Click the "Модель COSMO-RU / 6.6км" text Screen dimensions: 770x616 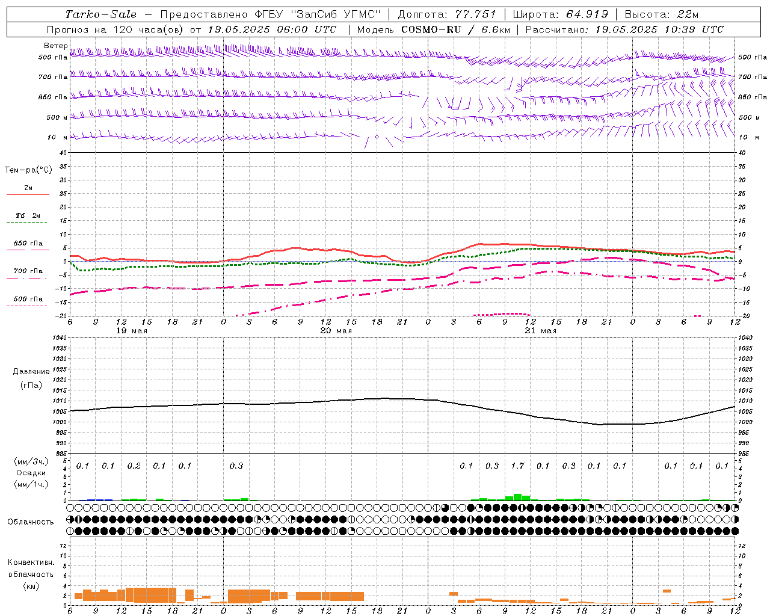coord(434,29)
